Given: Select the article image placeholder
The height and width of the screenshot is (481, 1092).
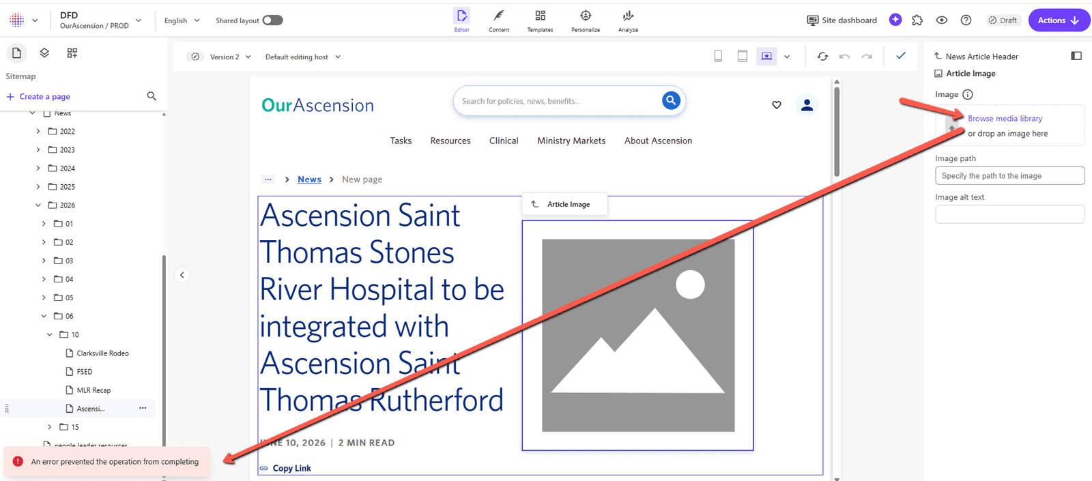Looking at the screenshot, I should tap(637, 335).
